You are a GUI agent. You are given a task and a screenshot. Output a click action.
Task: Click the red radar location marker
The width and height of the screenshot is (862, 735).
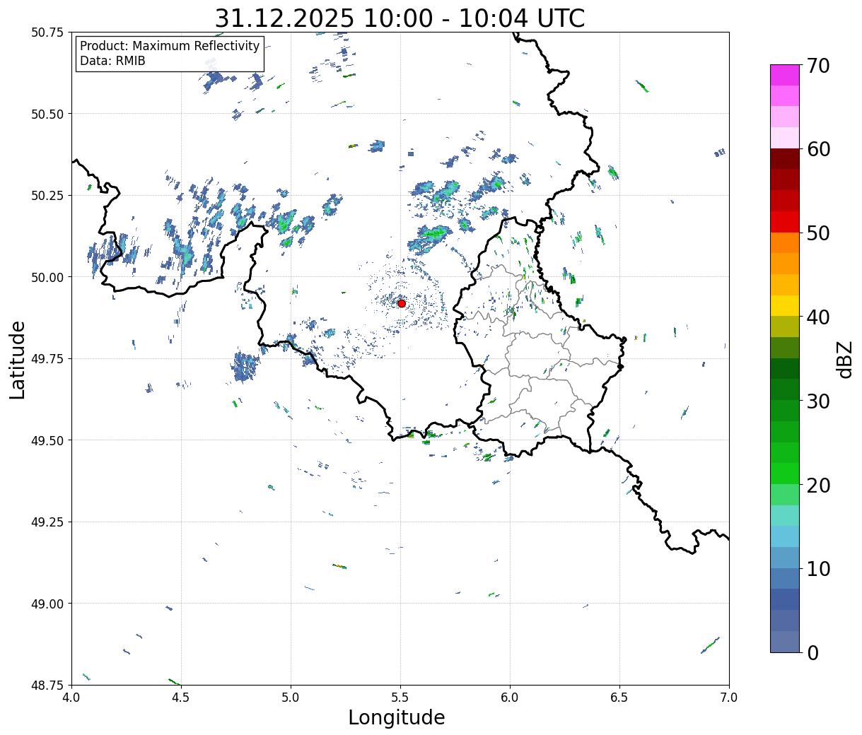pyautogui.click(x=402, y=303)
